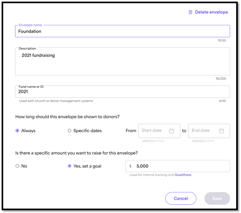This screenshot has width=241, height=213.
Task: Select the Specific dates radio button
Action: point(69,131)
